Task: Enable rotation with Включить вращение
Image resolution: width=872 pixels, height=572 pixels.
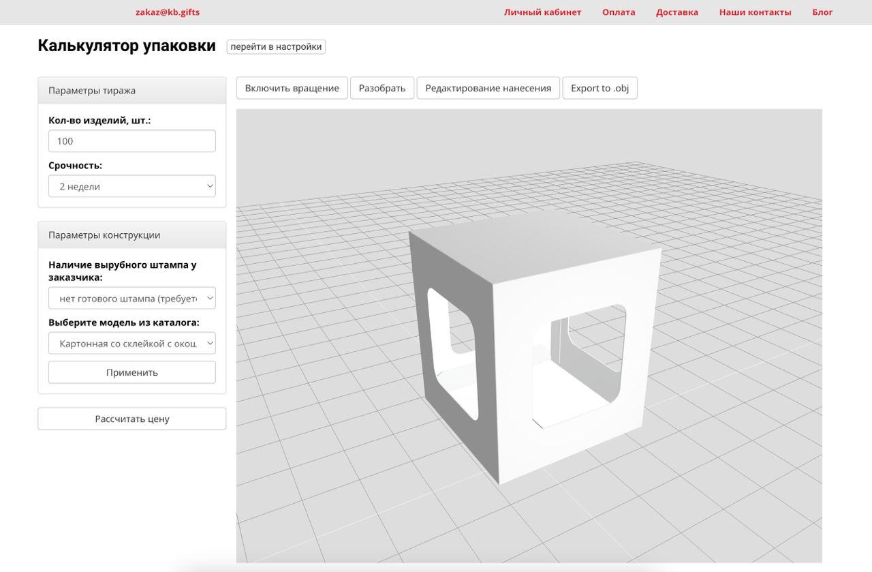Action: [292, 88]
